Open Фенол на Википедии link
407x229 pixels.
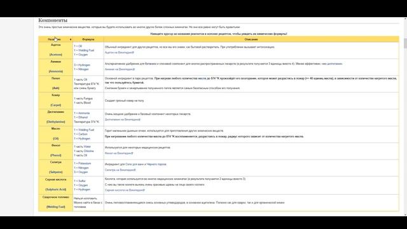[x=119, y=153]
